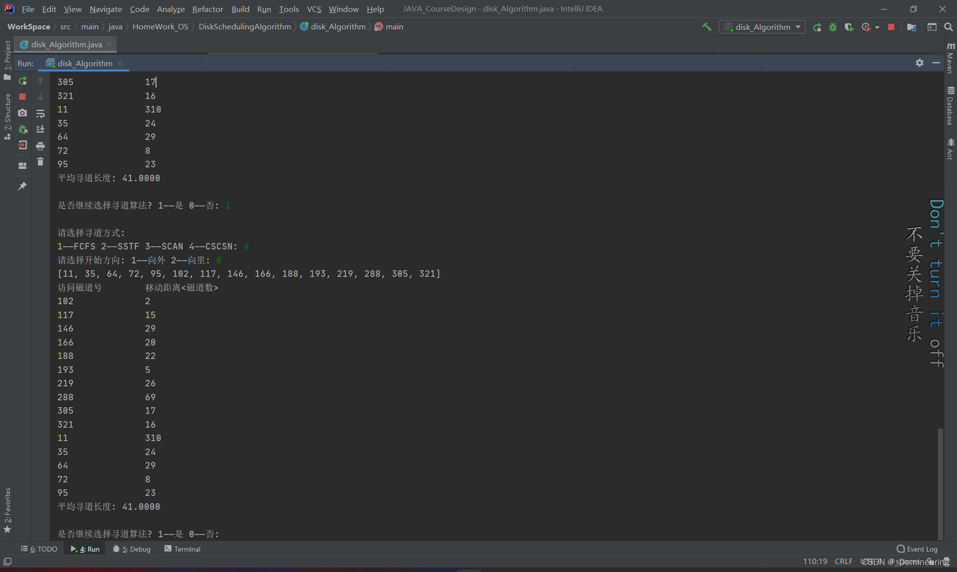Expand profiler run dropdown arrow

coord(877,27)
